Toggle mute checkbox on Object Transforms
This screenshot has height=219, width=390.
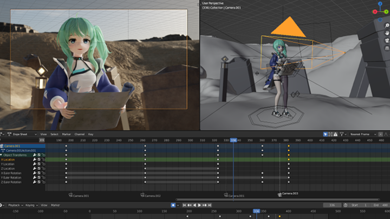point(39,155)
